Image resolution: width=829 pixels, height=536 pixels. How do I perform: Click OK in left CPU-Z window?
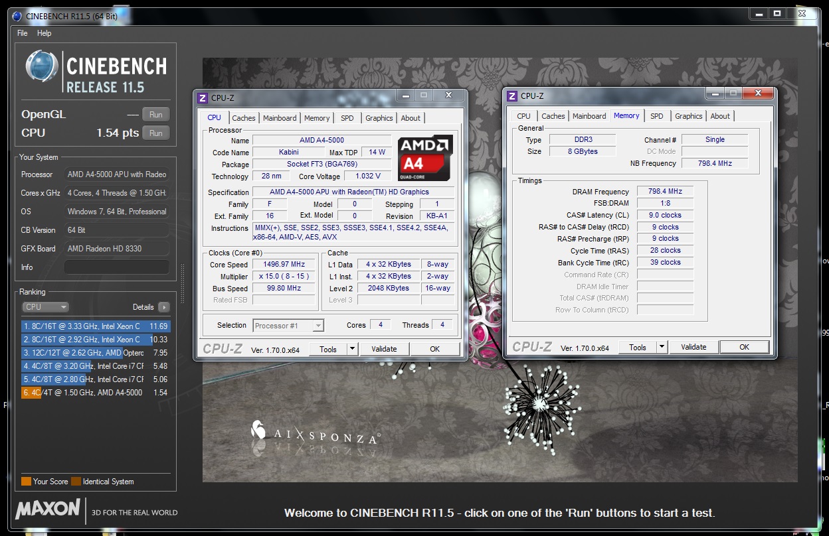click(434, 349)
